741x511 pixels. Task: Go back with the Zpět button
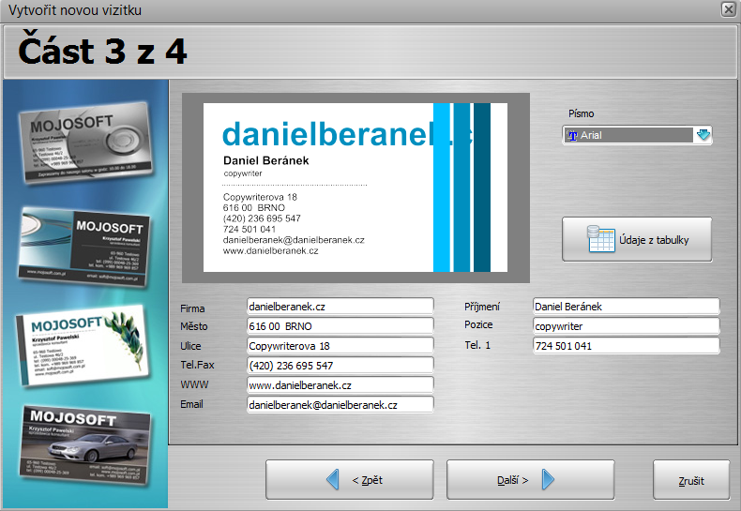349,480
